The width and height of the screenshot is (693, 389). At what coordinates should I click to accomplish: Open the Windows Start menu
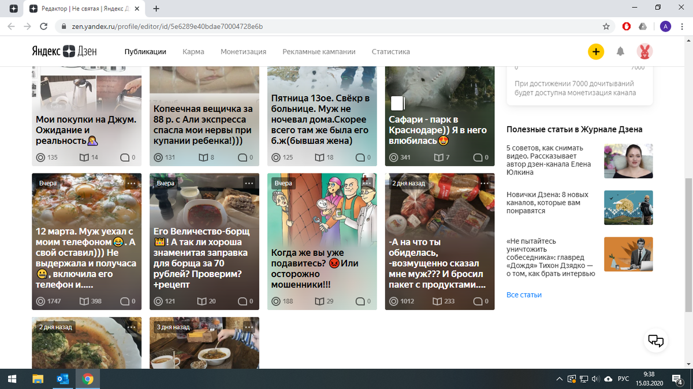12,379
